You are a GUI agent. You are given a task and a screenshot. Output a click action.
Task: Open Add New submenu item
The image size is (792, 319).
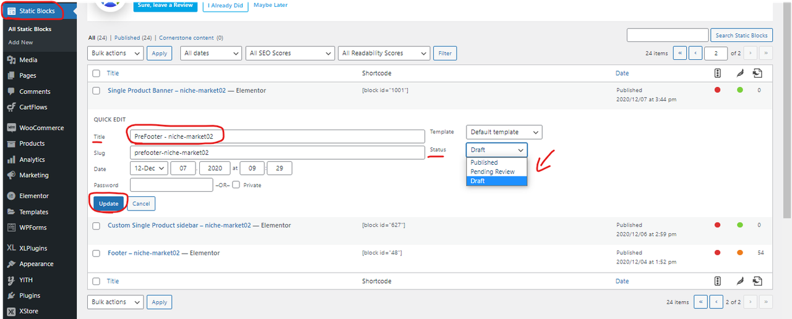pos(21,42)
